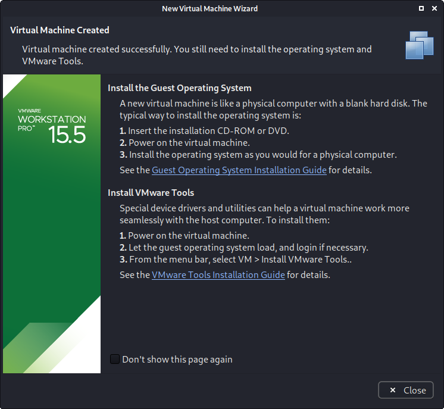Click the stacked virtual machines icon in header

[420, 45]
